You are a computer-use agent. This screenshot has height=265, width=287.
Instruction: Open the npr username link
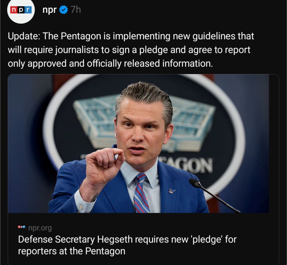50,10
